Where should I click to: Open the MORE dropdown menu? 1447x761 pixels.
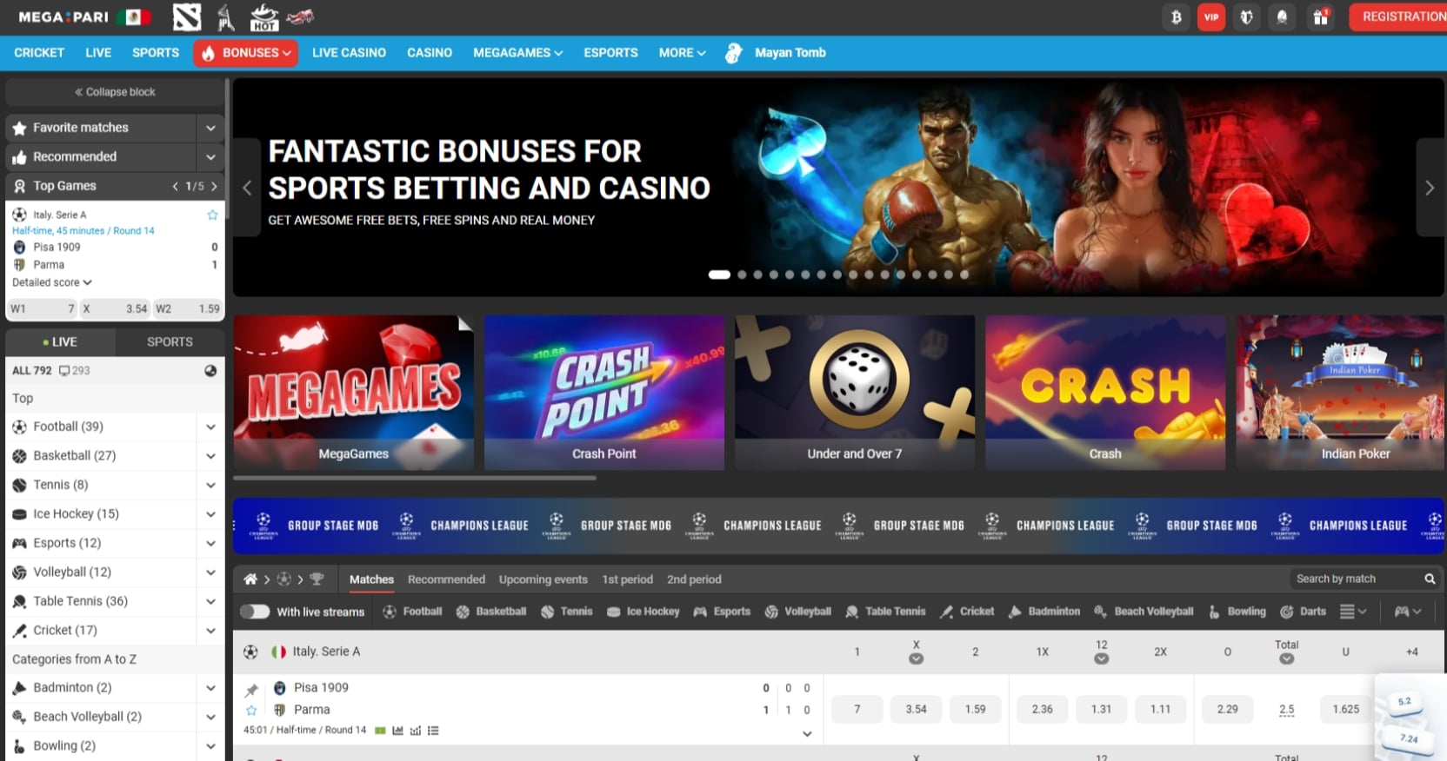(682, 53)
